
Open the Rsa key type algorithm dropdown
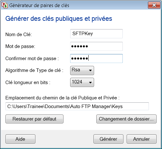point(82,70)
